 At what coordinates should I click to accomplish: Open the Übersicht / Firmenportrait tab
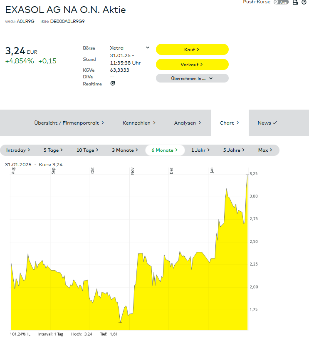tap(69, 123)
